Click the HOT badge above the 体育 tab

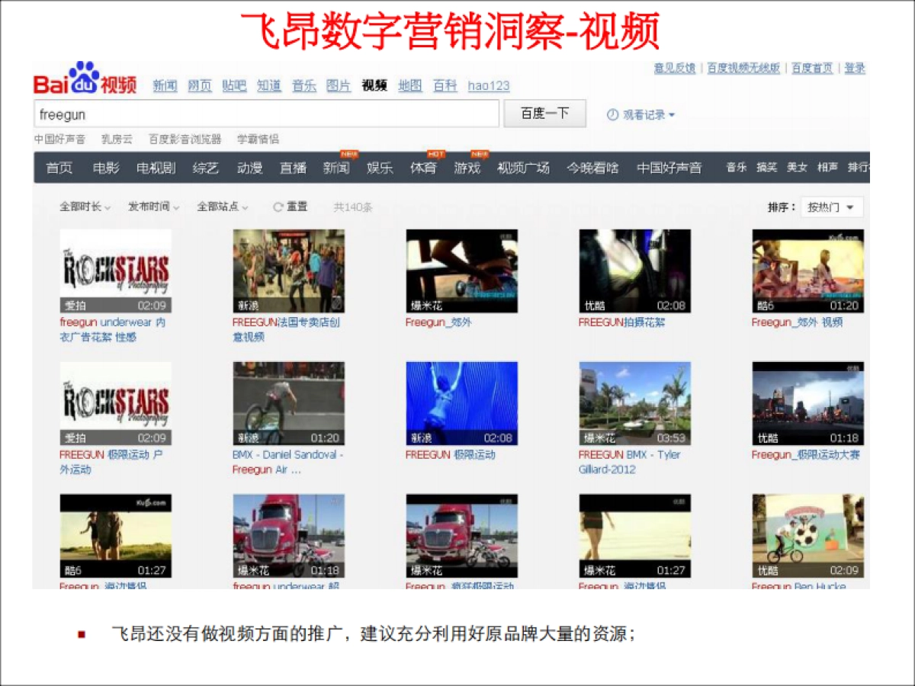435,154
